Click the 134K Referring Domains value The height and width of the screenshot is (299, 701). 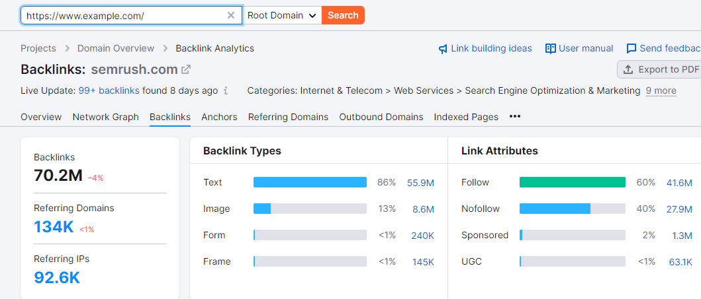[54, 227]
